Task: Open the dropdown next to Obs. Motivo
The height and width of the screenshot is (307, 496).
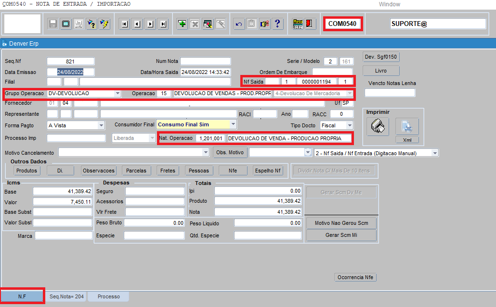Action: coord(308,153)
